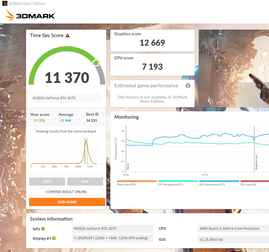Click the Graphics score value 12 669
Viewport: 269px width, 252px height.
click(x=152, y=43)
